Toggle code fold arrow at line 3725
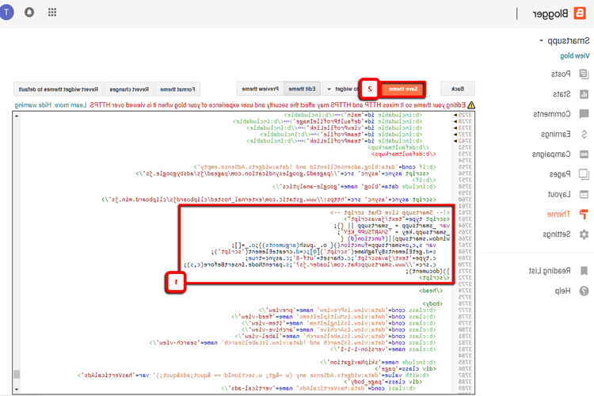 click(x=455, y=115)
